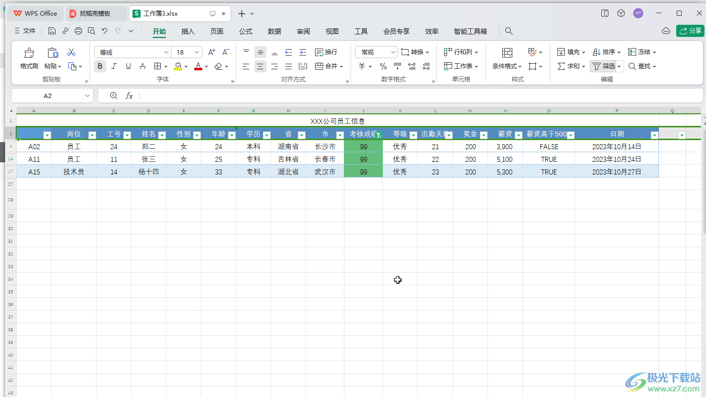
Task: Align cell content to bottom
Action: tap(275, 52)
